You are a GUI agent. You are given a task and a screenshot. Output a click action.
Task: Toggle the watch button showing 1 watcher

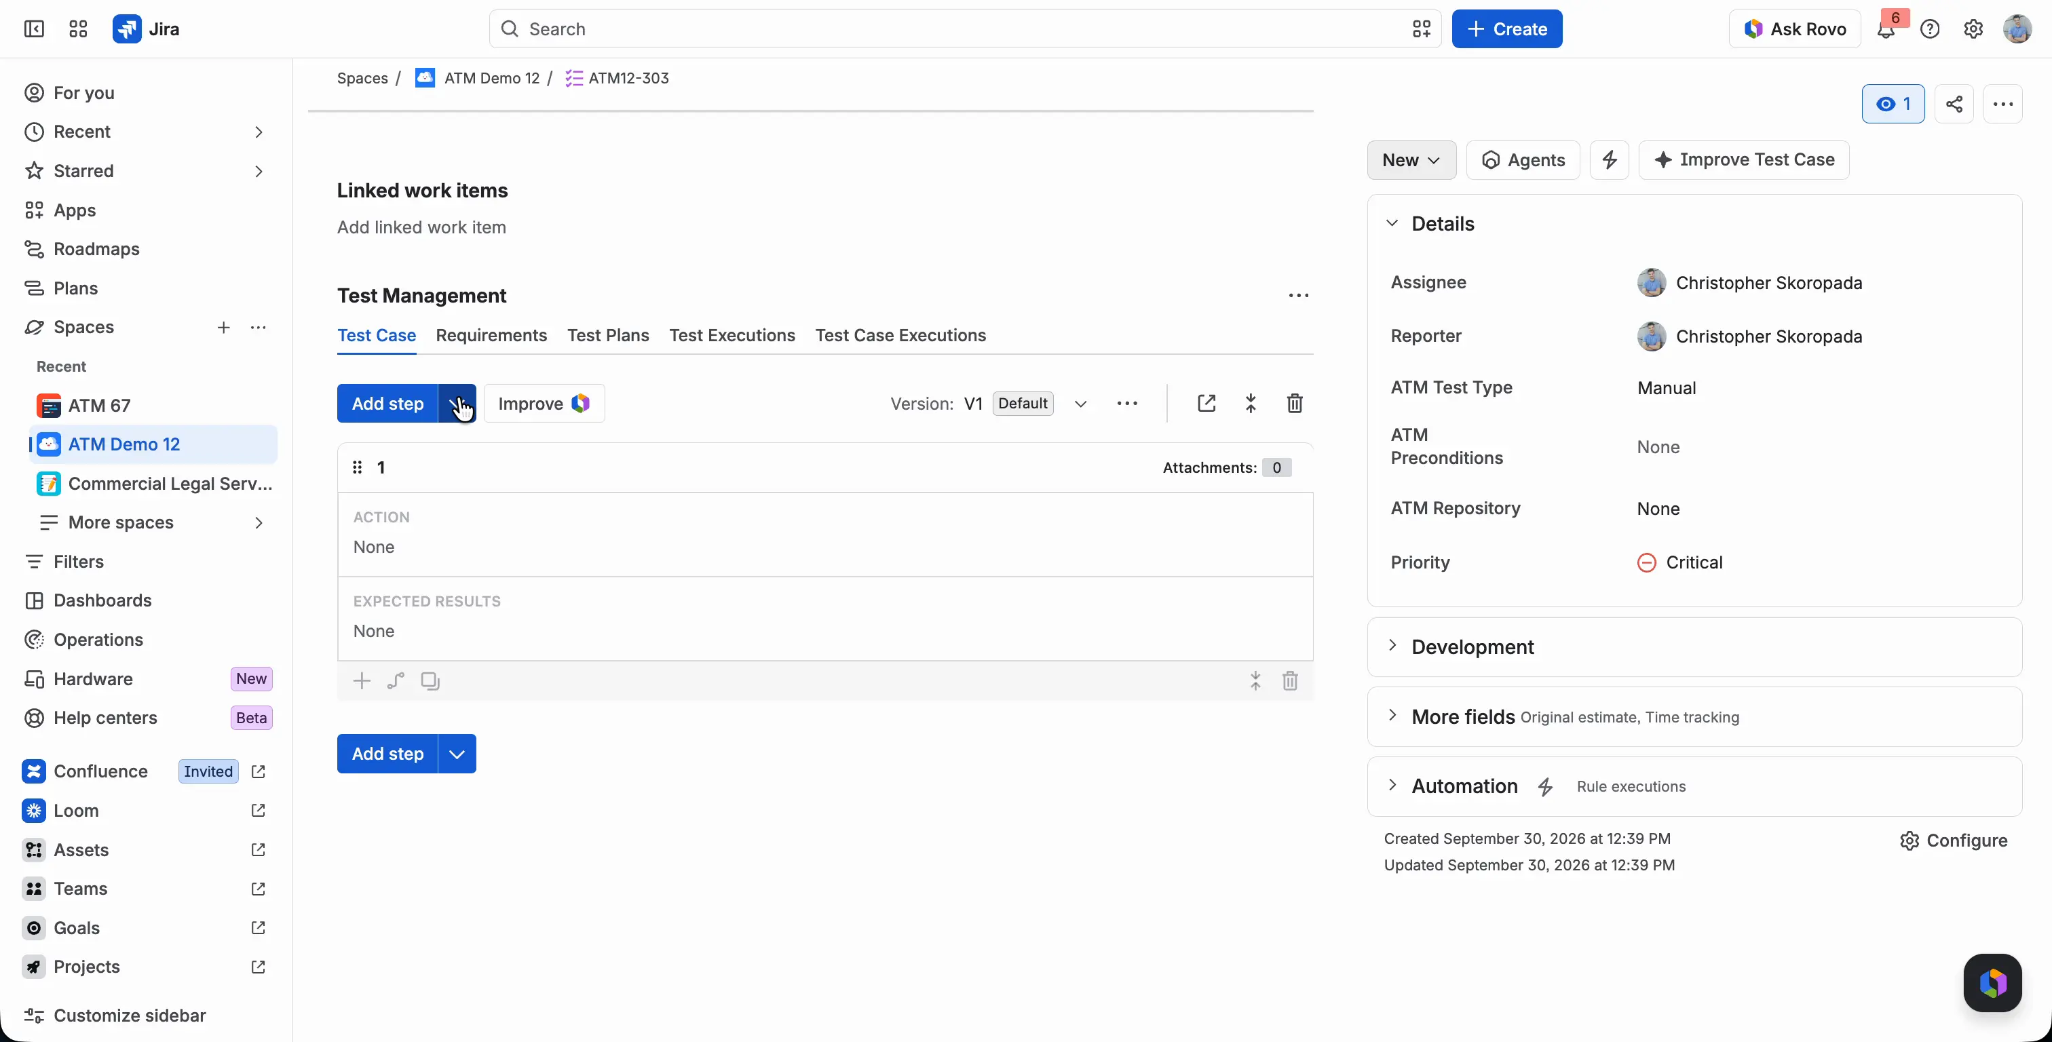pos(1893,104)
